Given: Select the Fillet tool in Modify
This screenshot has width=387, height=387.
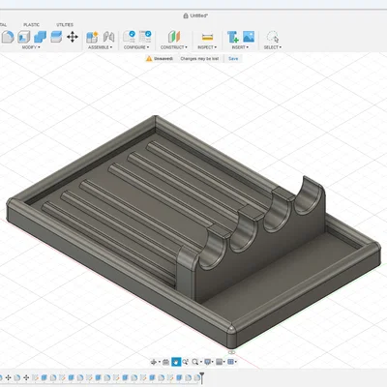Looking at the screenshot, I should [7, 37].
